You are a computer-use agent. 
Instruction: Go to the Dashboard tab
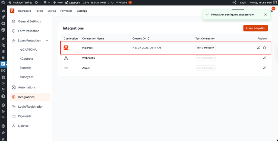coord(24,11)
